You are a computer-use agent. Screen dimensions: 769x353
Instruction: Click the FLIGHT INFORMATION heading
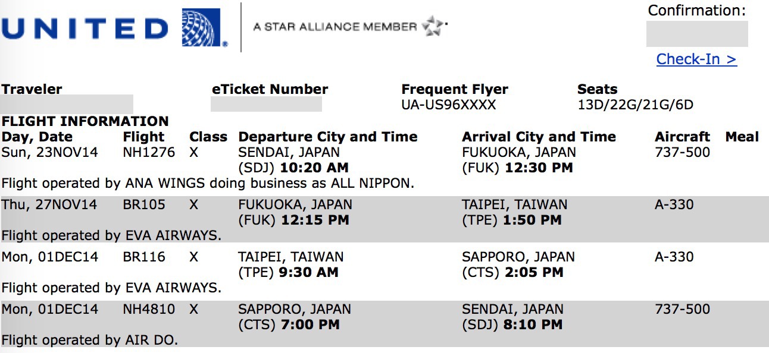pyautogui.click(x=85, y=121)
